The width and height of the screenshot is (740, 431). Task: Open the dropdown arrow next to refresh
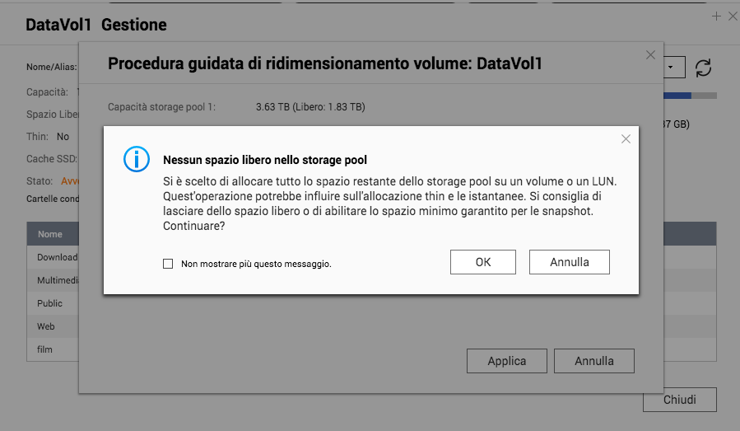(673, 68)
